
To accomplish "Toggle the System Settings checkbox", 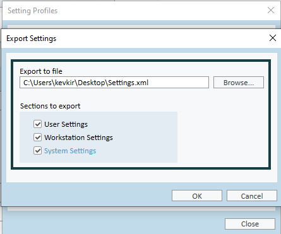I will (x=37, y=151).
